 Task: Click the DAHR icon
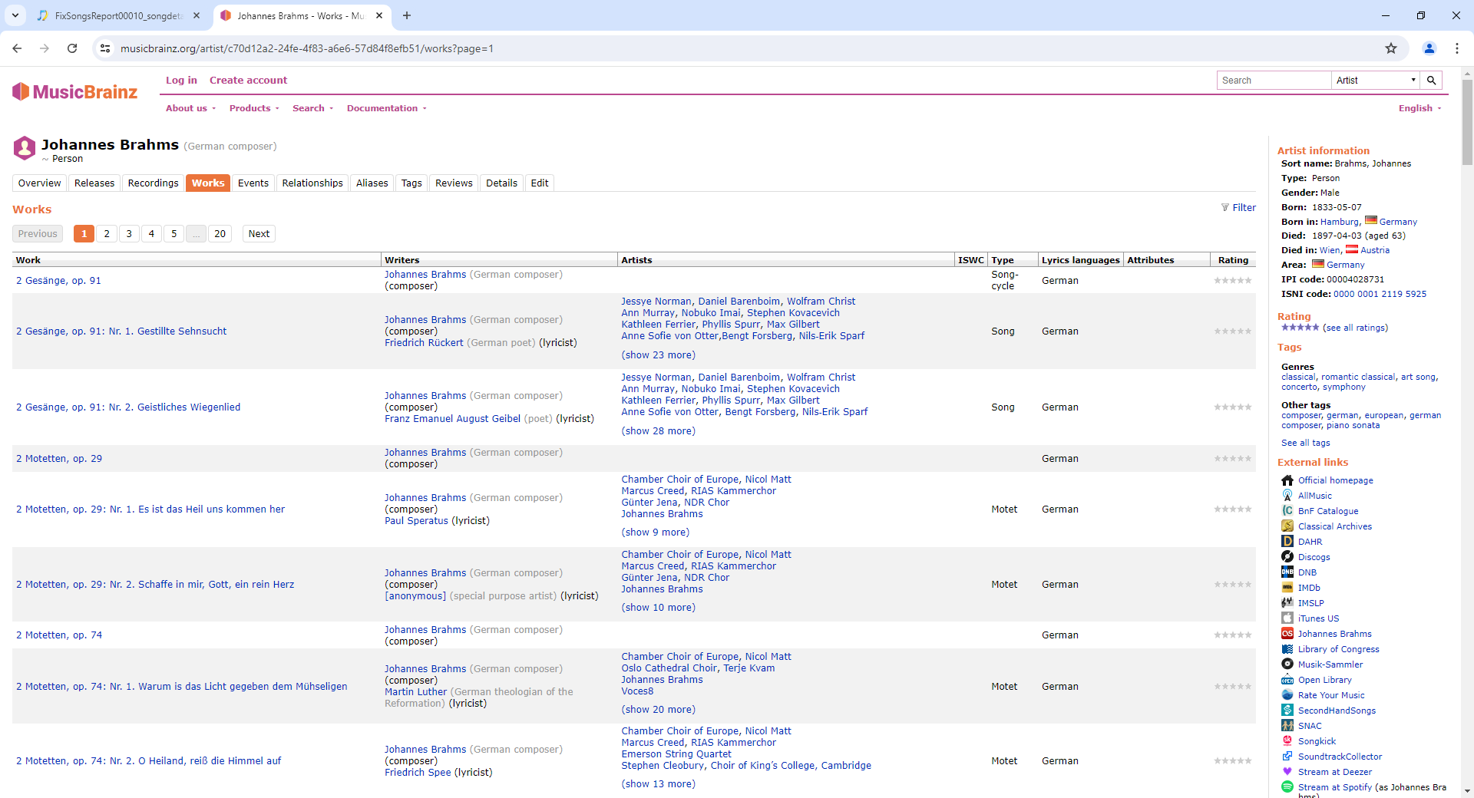tap(1287, 542)
